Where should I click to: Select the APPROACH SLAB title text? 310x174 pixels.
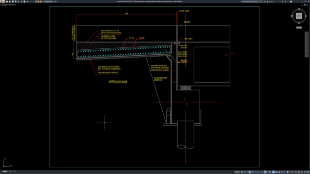pyautogui.click(x=118, y=82)
